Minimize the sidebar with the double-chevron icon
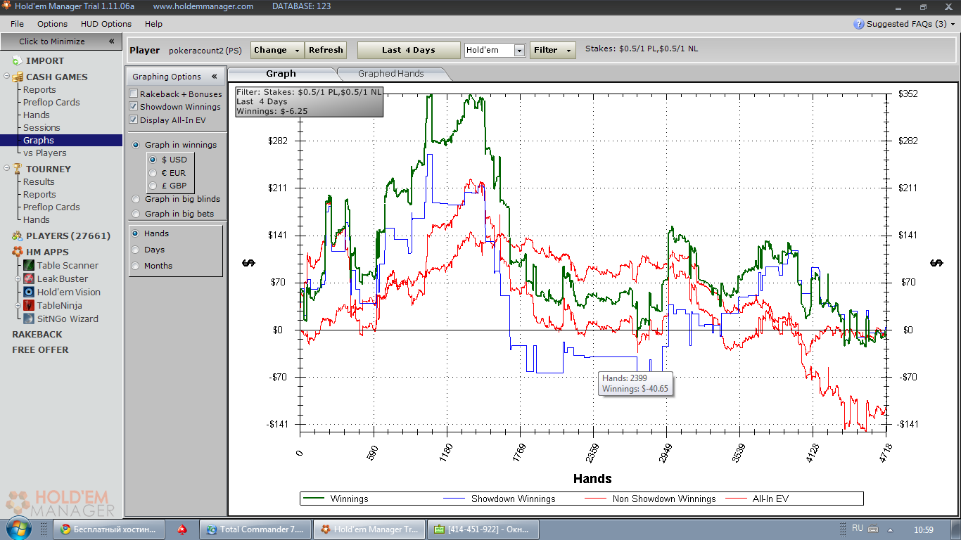 (x=111, y=41)
